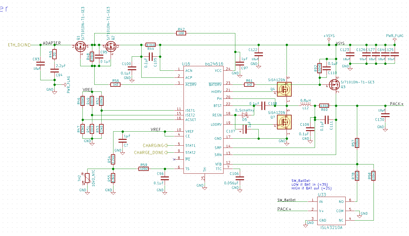The image size is (409, 236).
Task: Select the Q7 SIS412DN MOSFET block
Action: 284,122
